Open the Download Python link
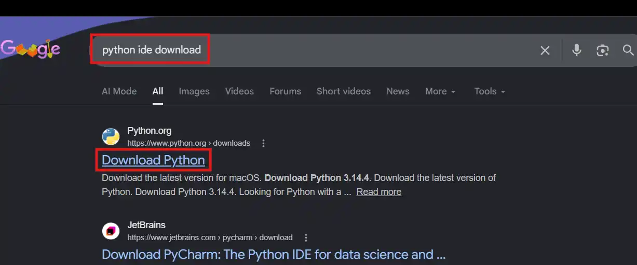Viewport: 637px width, 265px height. click(153, 160)
